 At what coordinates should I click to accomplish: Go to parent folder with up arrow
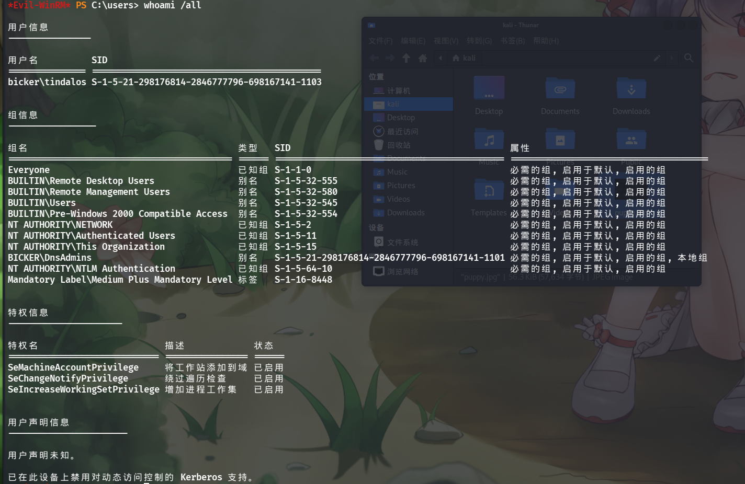pyautogui.click(x=406, y=58)
